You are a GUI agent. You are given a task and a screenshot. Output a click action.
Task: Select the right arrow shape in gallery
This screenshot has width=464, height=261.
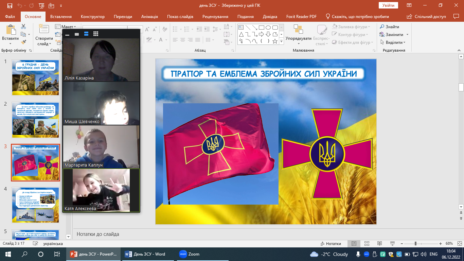[x=262, y=34]
